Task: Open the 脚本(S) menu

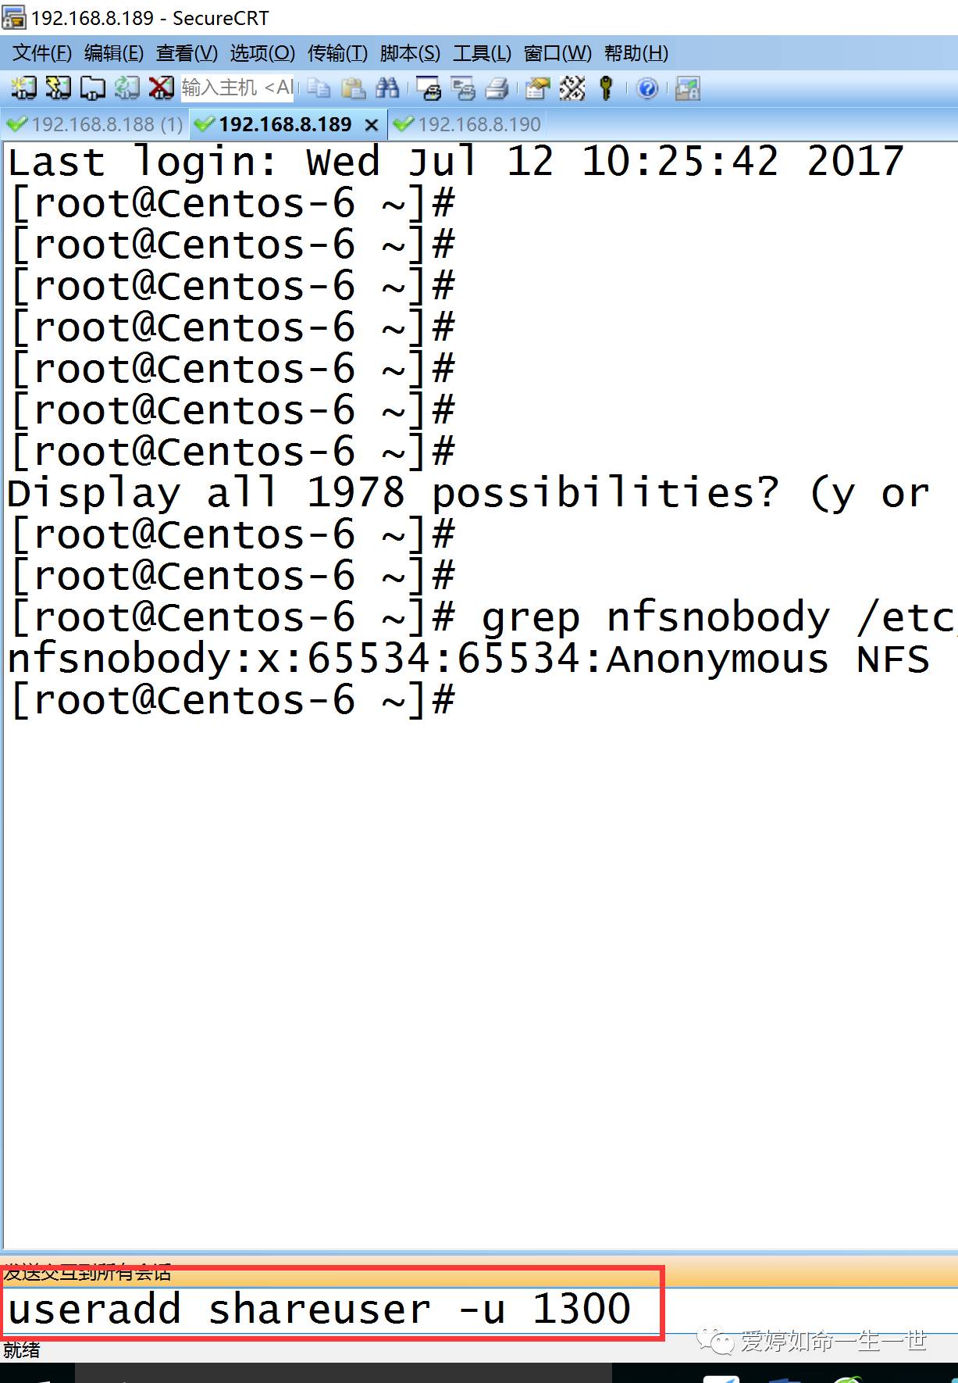Action: pyautogui.click(x=410, y=53)
